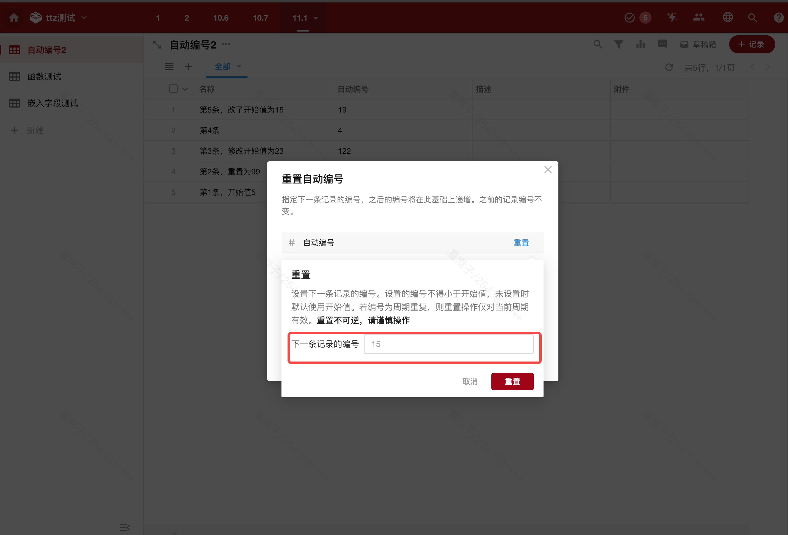The height and width of the screenshot is (535, 788).
Task: Open the 草稿箱 drafts box
Action: click(x=698, y=44)
